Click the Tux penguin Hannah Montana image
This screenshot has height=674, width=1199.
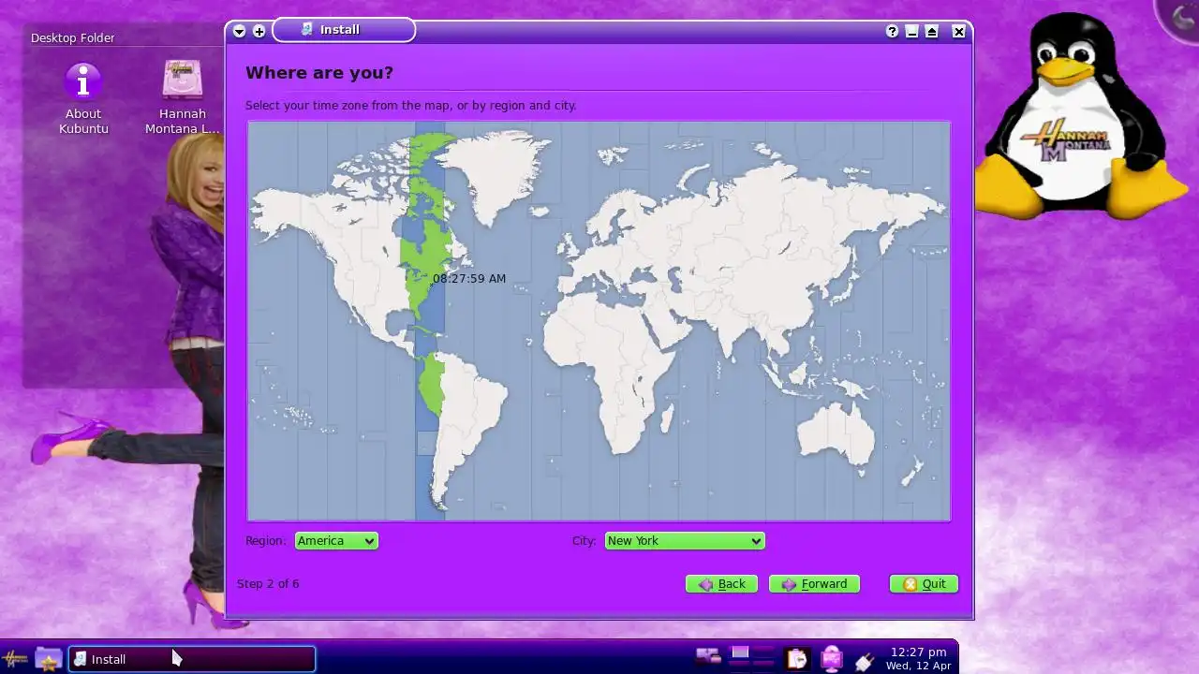(1082, 117)
